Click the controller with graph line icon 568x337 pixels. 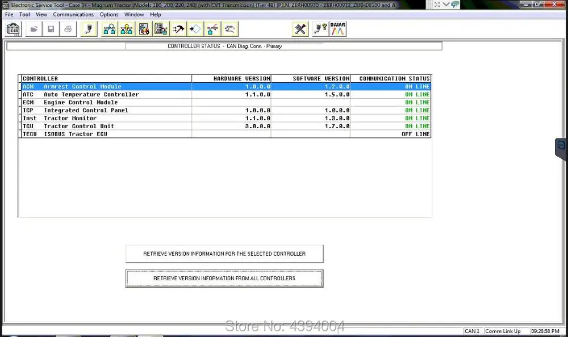pos(212,30)
